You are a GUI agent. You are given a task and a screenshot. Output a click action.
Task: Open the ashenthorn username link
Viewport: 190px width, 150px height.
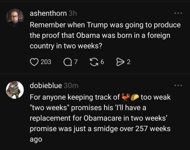tap(48, 13)
